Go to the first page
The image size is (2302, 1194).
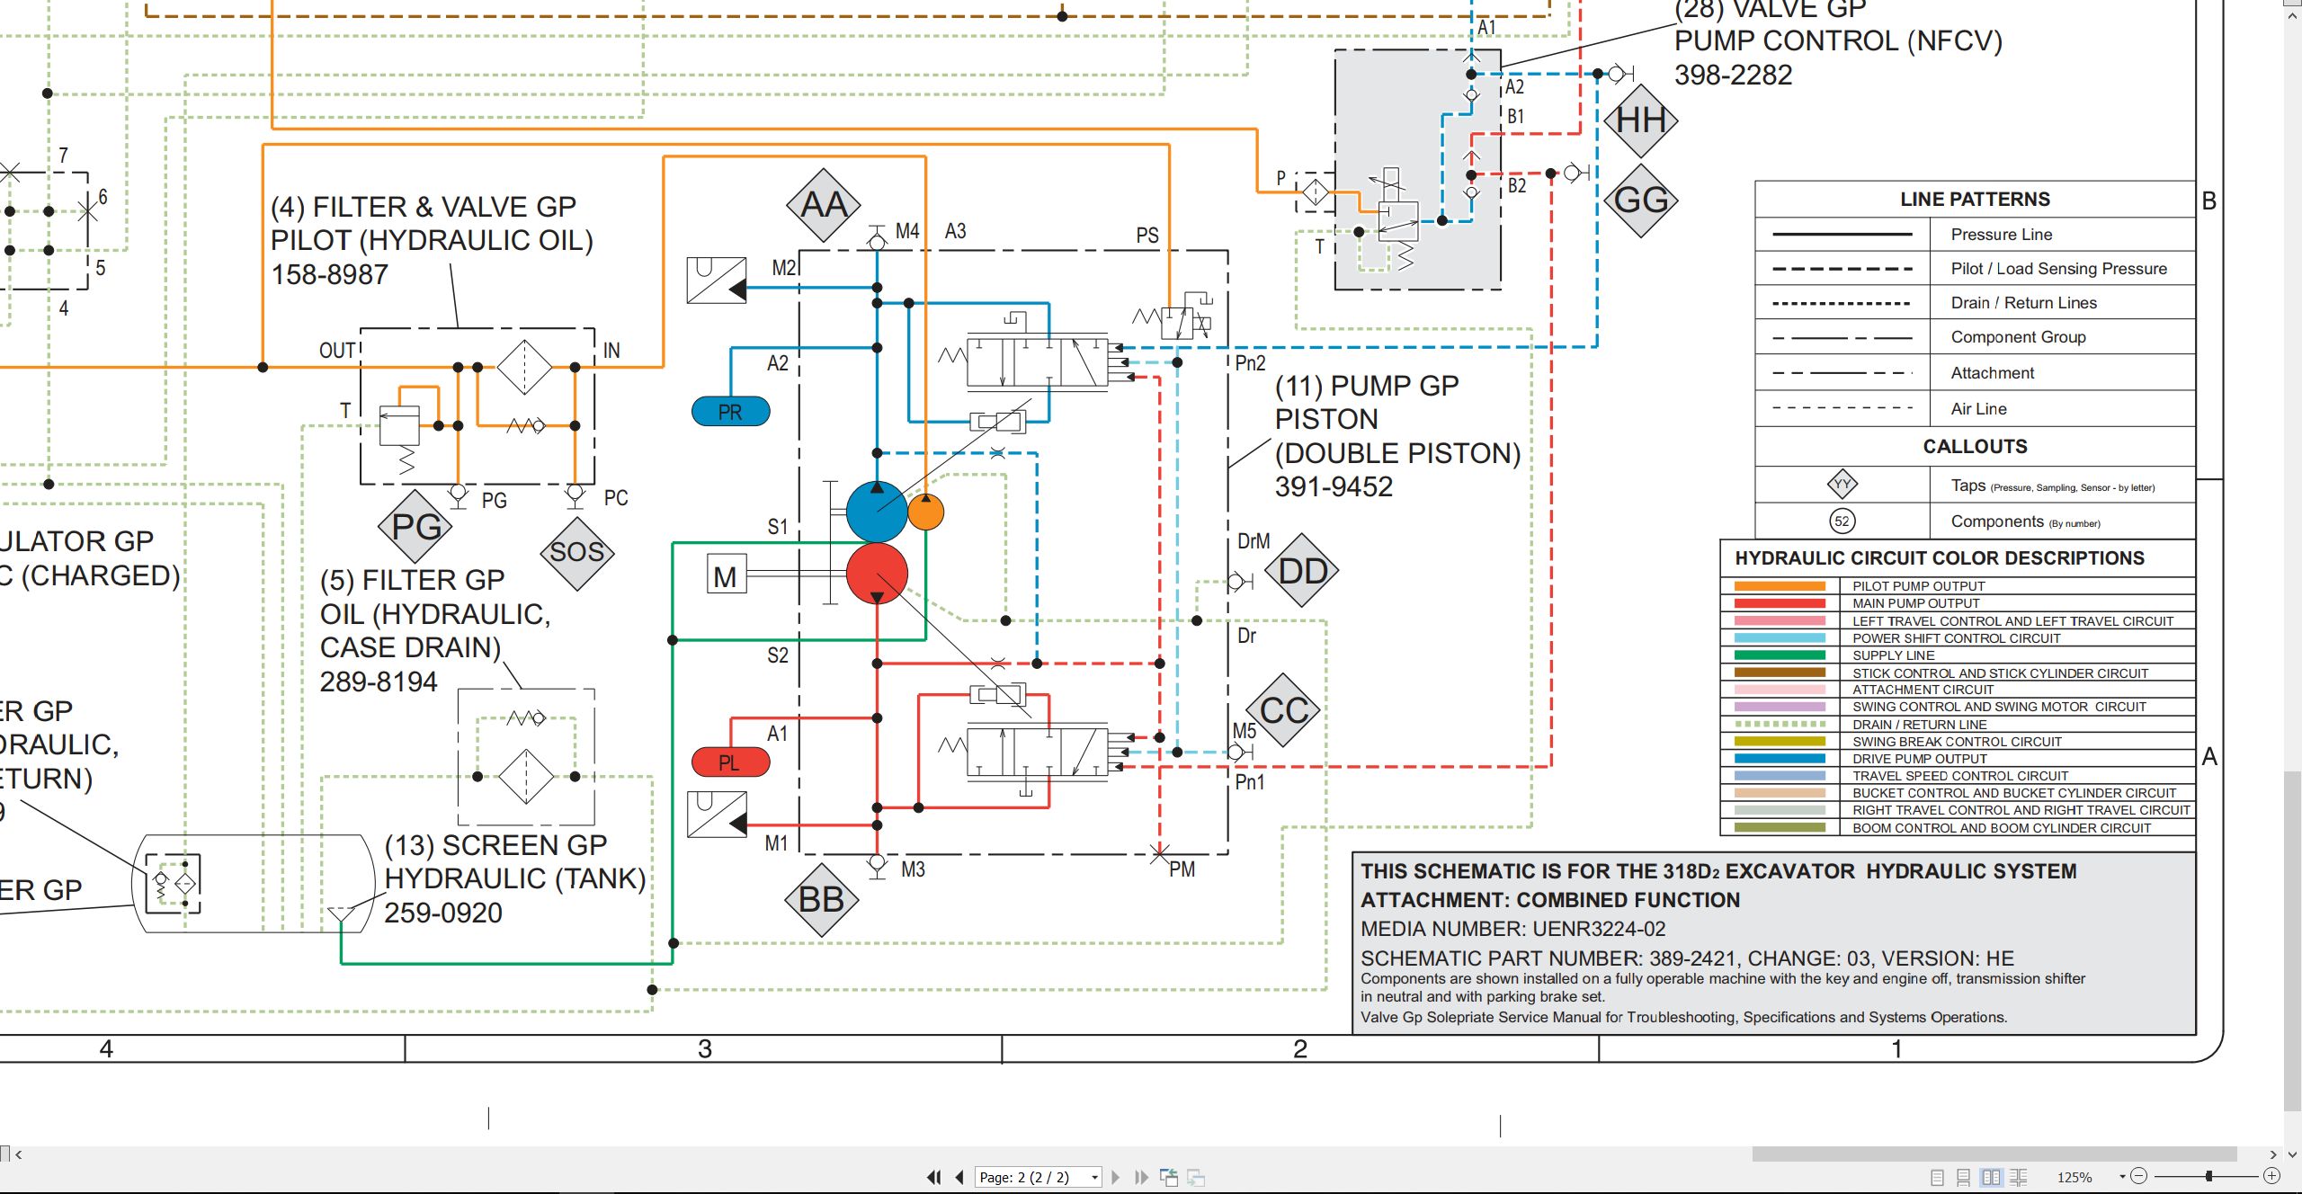pos(934,1177)
